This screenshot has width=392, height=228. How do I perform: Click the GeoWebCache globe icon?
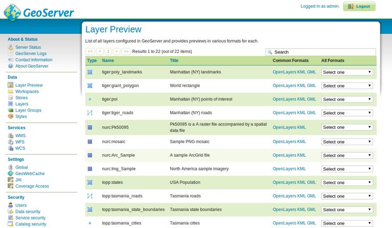11,174
